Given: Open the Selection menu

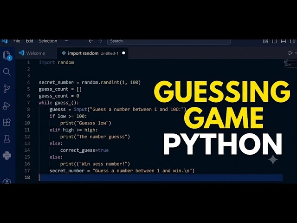Looking at the screenshot, I should tap(48, 41).
